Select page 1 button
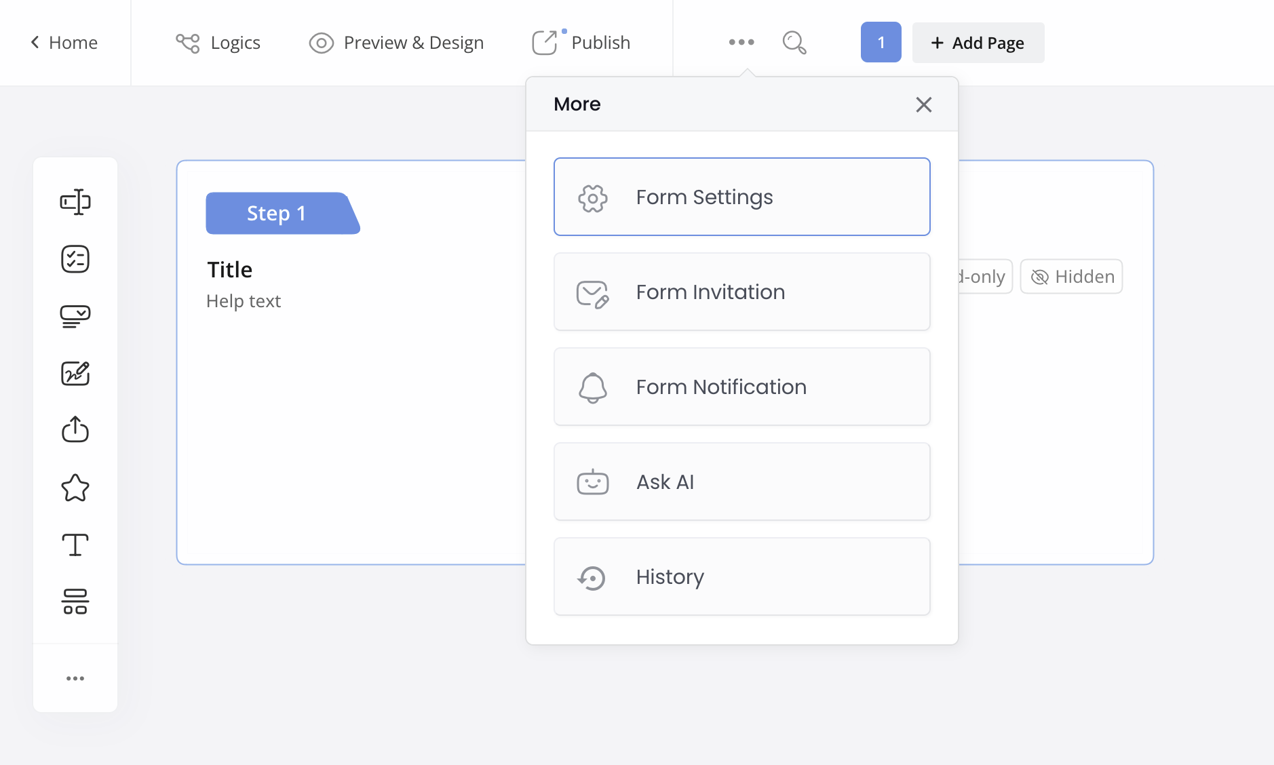1274x765 pixels. 881,42
